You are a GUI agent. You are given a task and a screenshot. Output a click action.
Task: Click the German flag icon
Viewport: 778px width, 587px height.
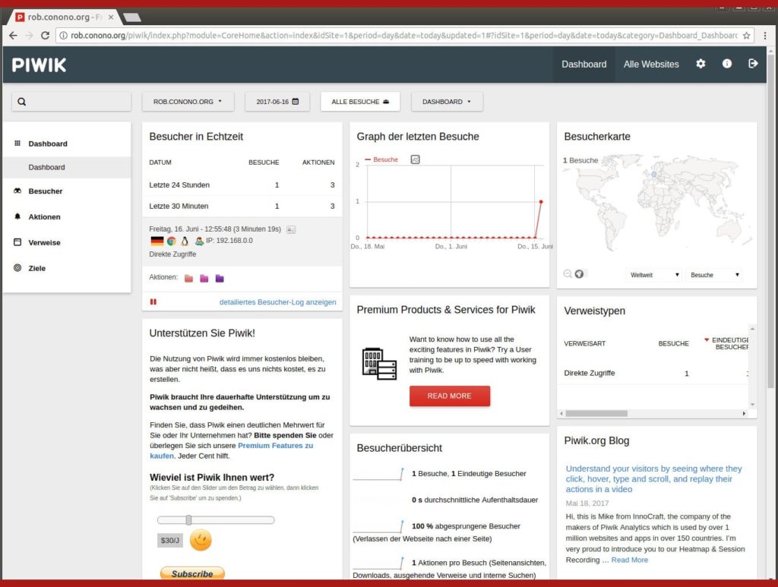click(x=157, y=241)
